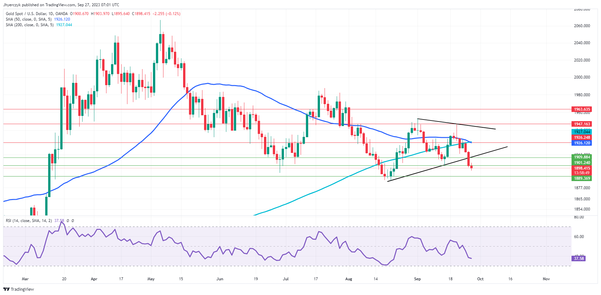Click the 16 date label after Oct
Viewport: 601px width, 295px height.
510,279
